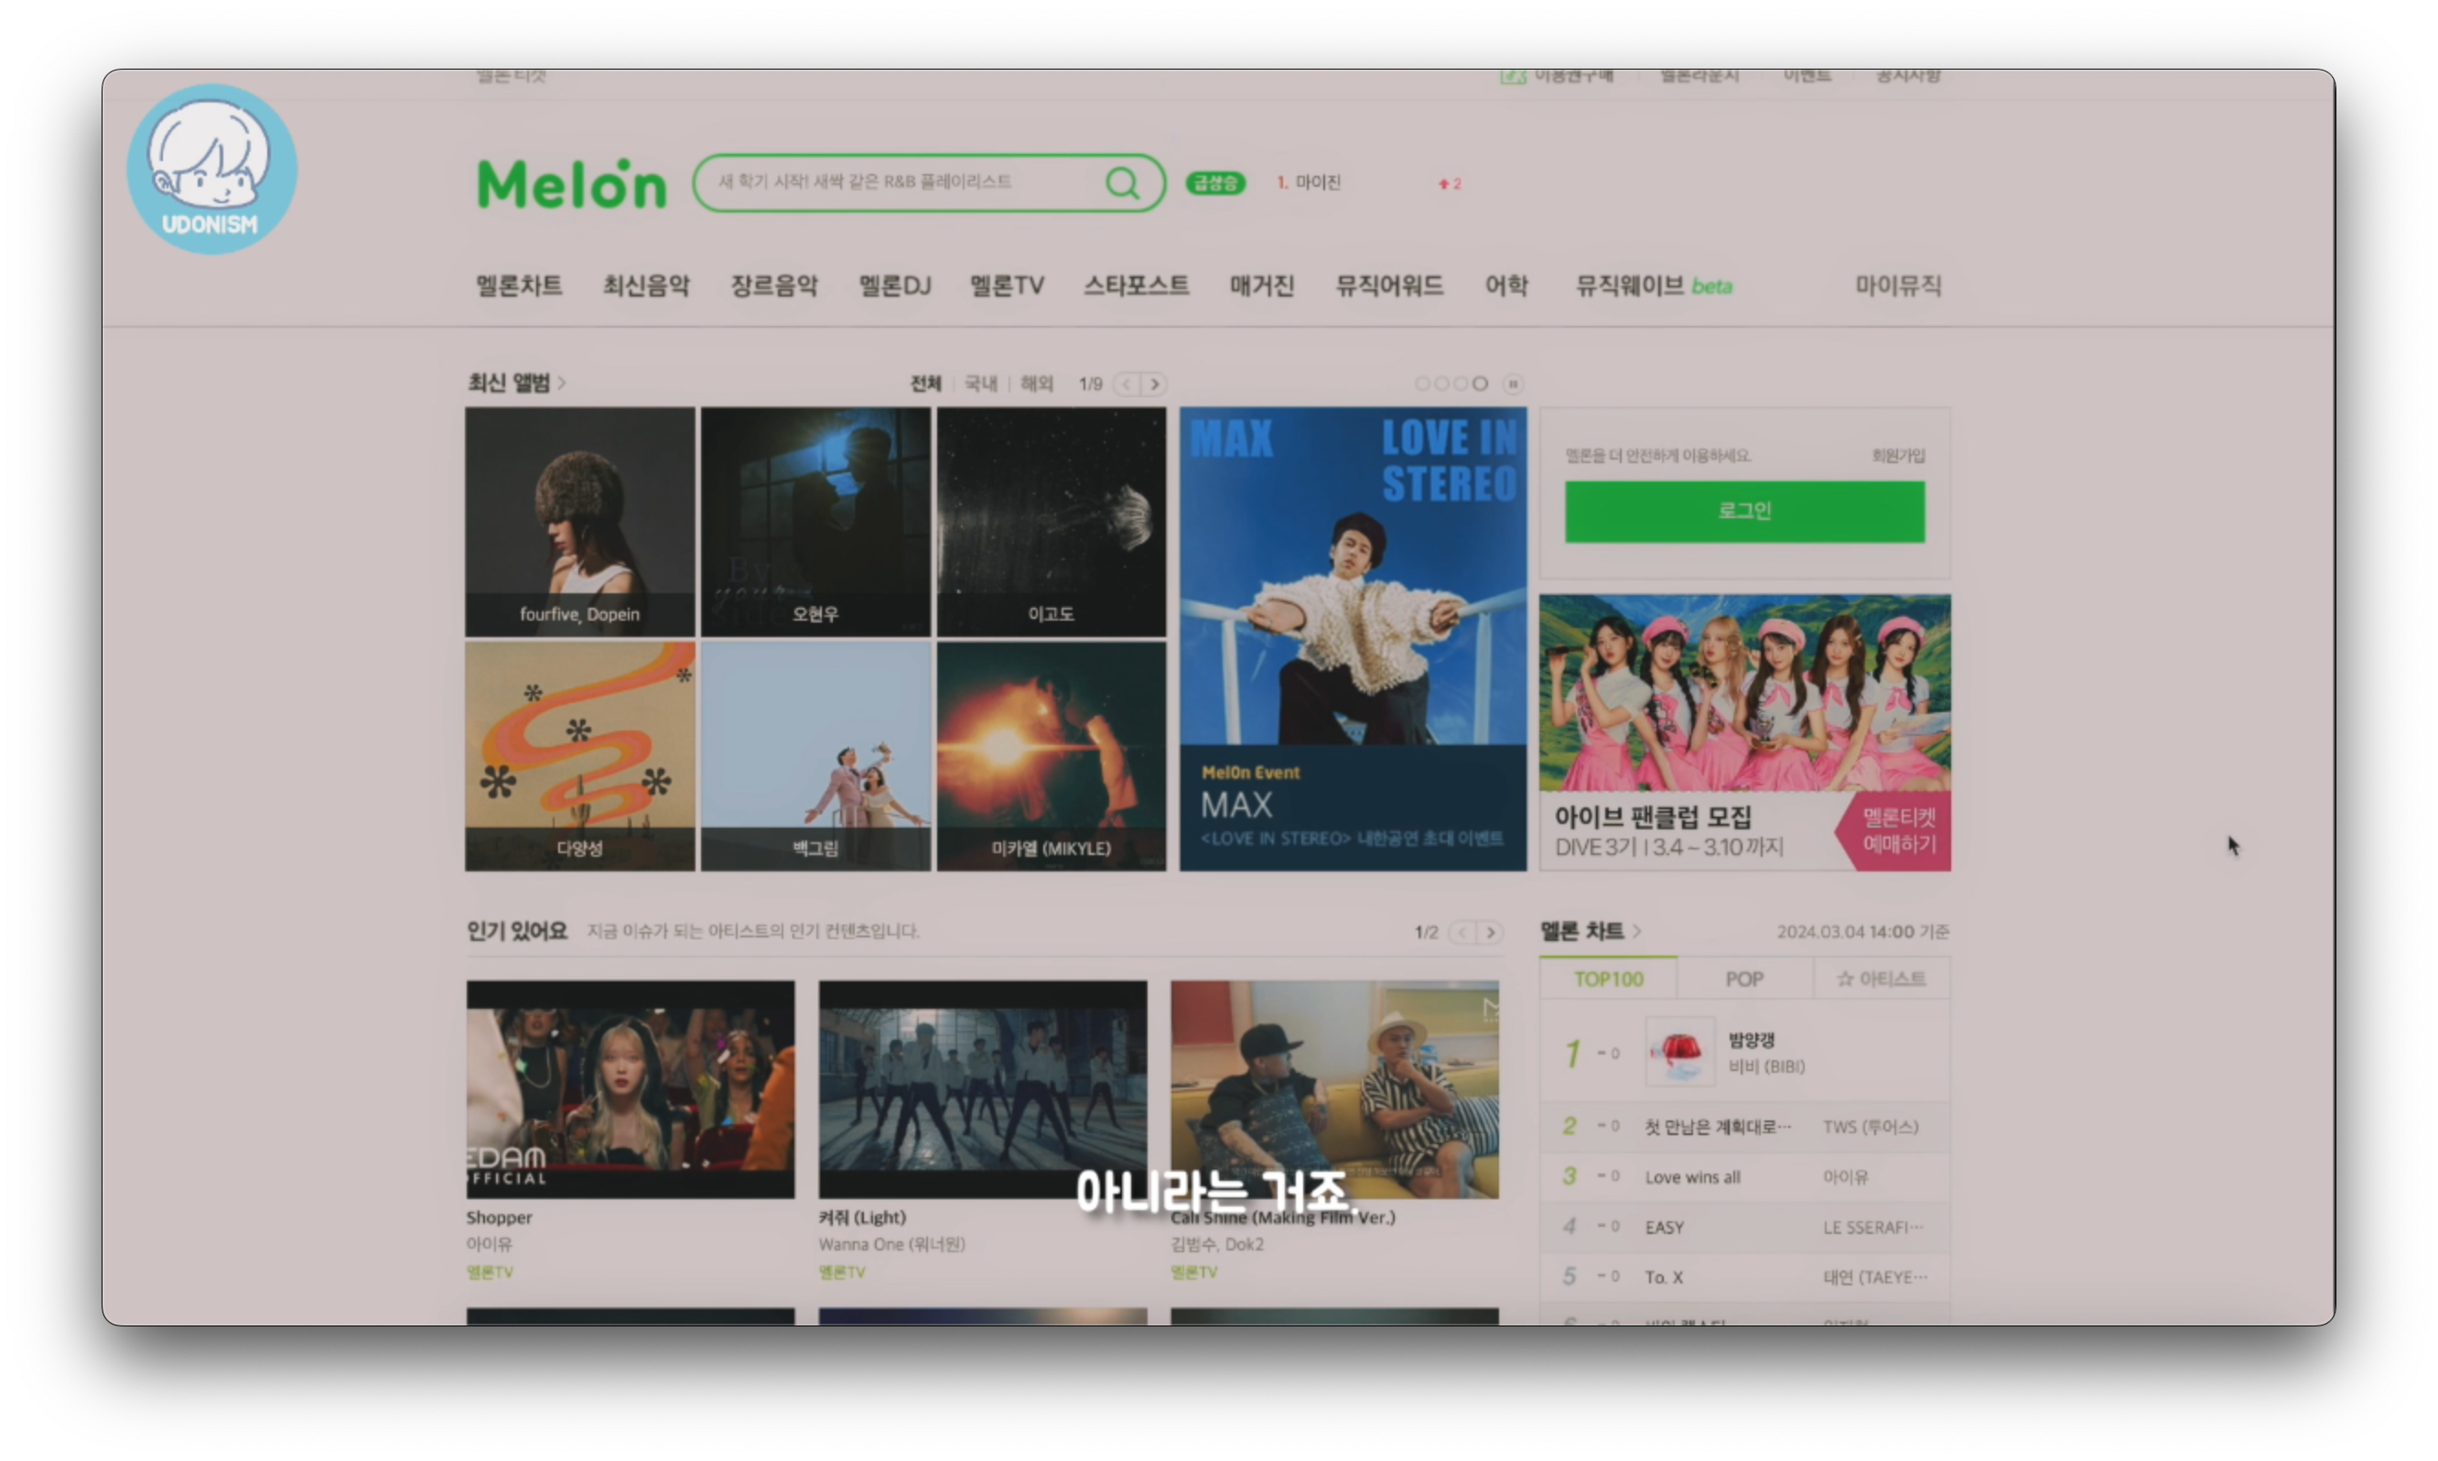Click the Melon logo

572,184
